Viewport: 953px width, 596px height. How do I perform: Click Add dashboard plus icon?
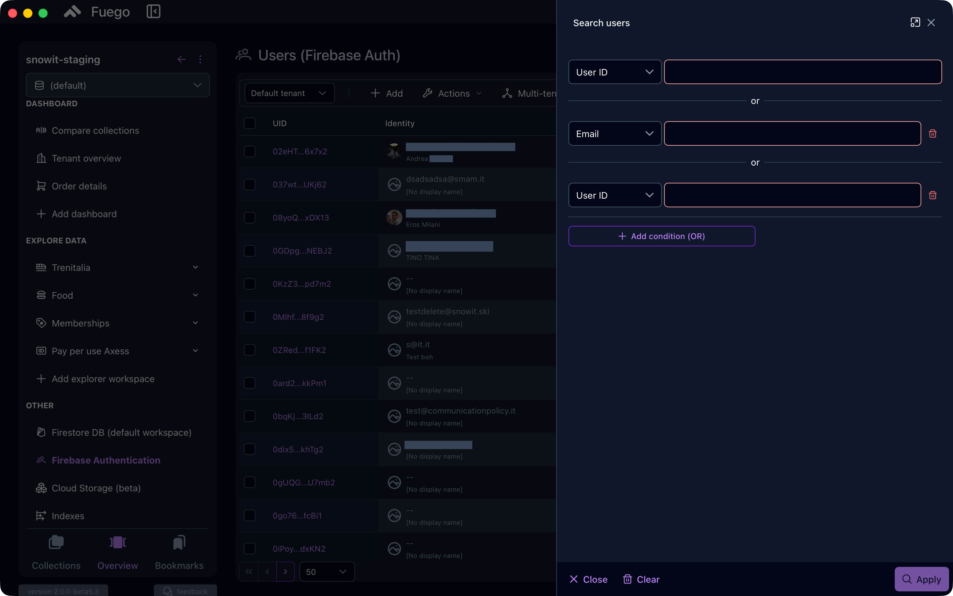coord(41,214)
